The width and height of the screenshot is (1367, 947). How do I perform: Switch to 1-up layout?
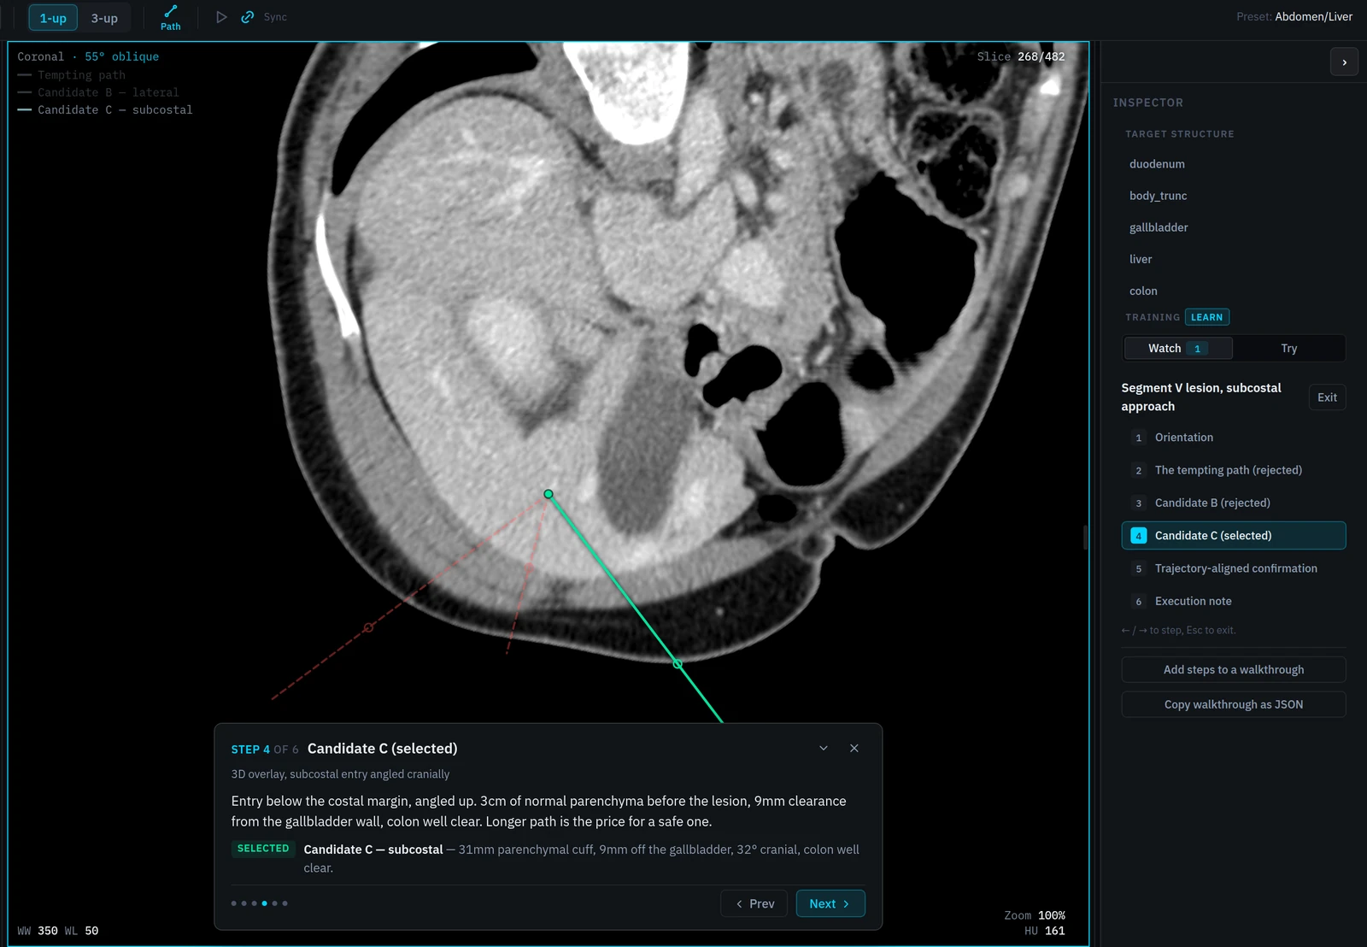53,18
